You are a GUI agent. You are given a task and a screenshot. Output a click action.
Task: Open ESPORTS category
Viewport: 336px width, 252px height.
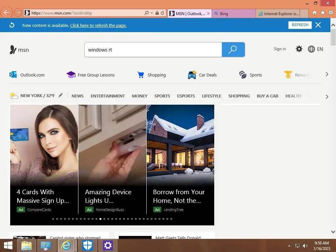pyautogui.click(x=186, y=96)
